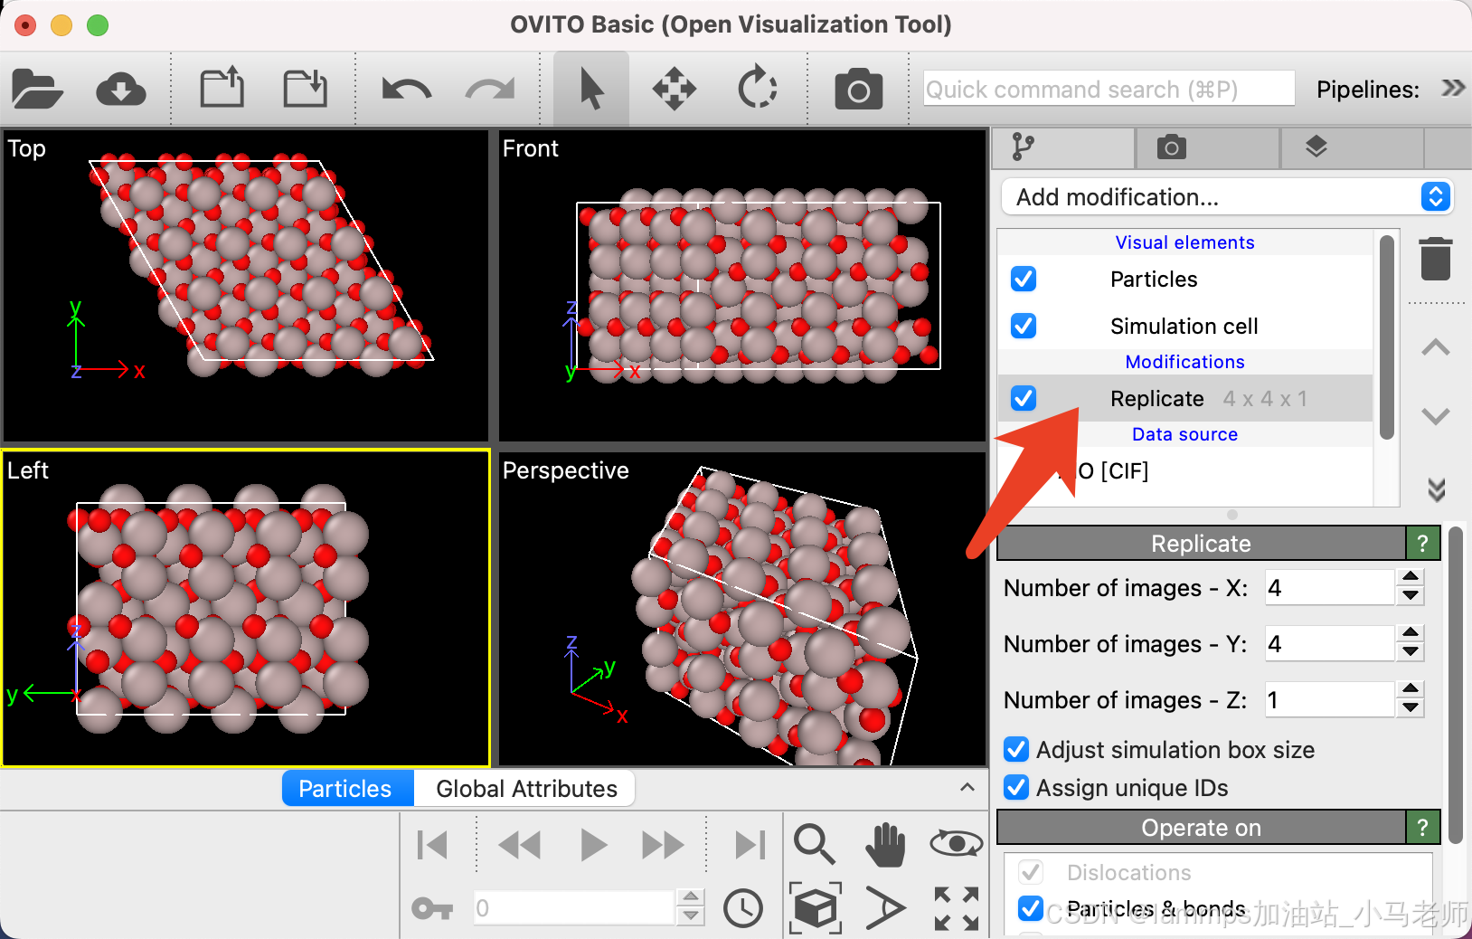Move modifier down in pipeline

[x=1436, y=416]
